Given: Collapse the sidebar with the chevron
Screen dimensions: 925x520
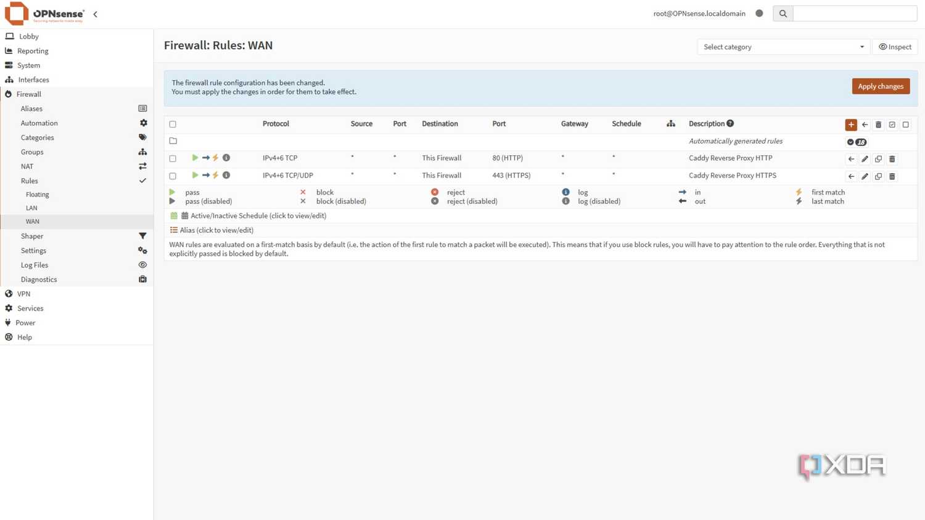Looking at the screenshot, I should pyautogui.click(x=95, y=14).
